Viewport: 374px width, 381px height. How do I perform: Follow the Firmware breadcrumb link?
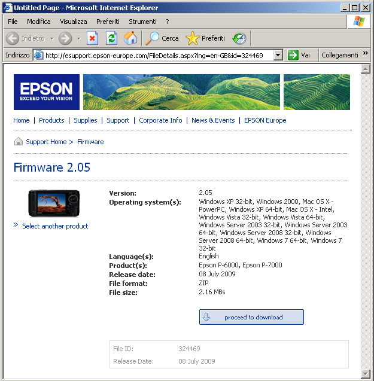point(90,142)
